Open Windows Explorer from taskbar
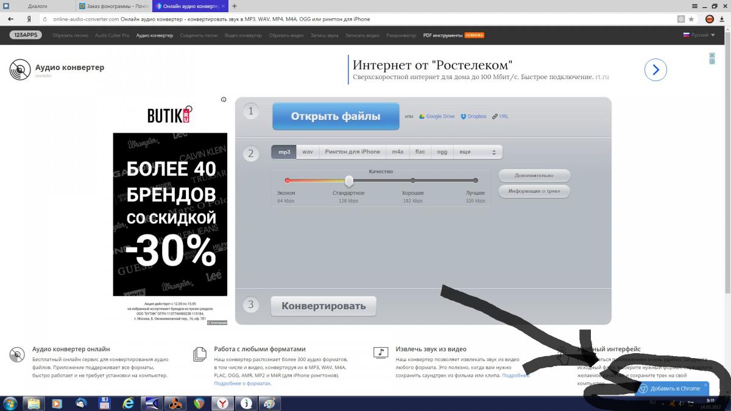This screenshot has width=731, height=411. [x=33, y=403]
